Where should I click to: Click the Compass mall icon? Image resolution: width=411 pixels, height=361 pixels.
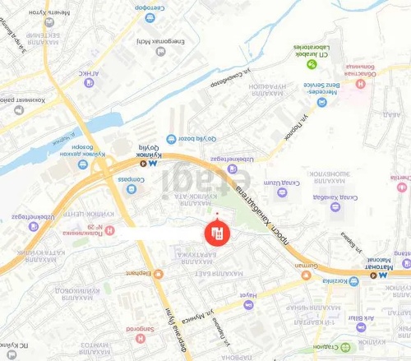point(132,189)
